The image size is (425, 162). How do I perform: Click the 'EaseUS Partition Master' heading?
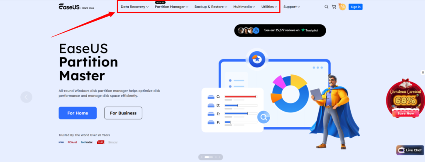[x=88, y=62]
